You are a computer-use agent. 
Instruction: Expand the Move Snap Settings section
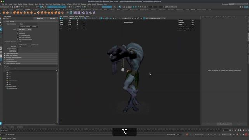[30, 56]
